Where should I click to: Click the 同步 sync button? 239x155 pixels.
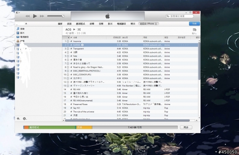(x=186, y=127)
